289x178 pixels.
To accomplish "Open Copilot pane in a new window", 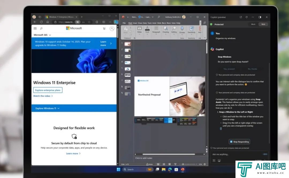I will pos(241,17).
